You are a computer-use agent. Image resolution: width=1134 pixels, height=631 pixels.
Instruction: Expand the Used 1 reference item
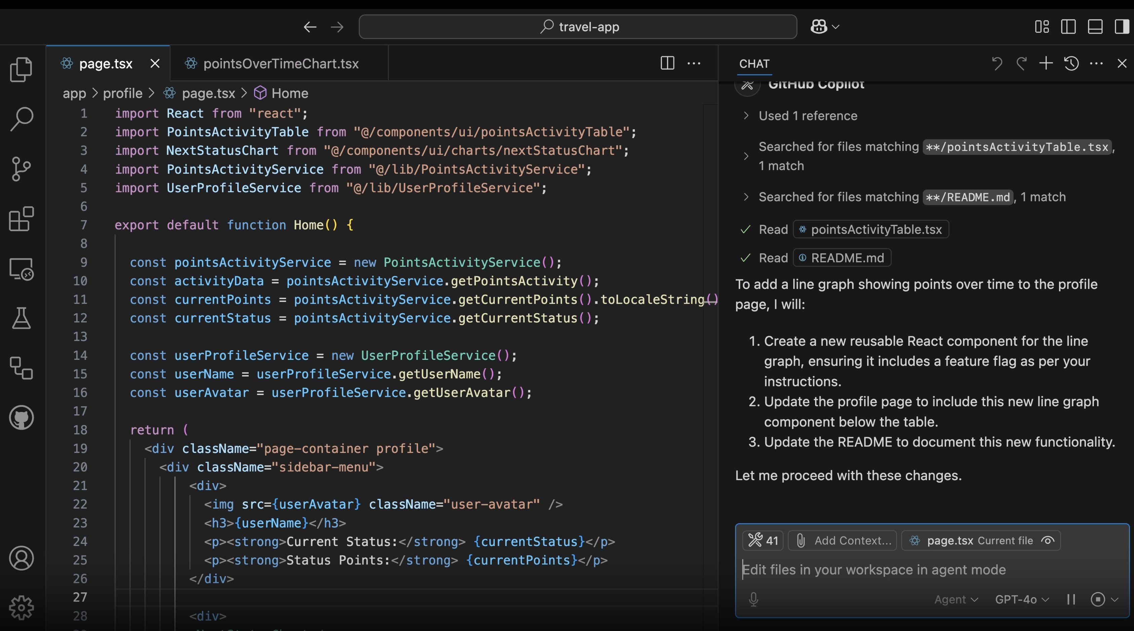[x=807, y=116]
